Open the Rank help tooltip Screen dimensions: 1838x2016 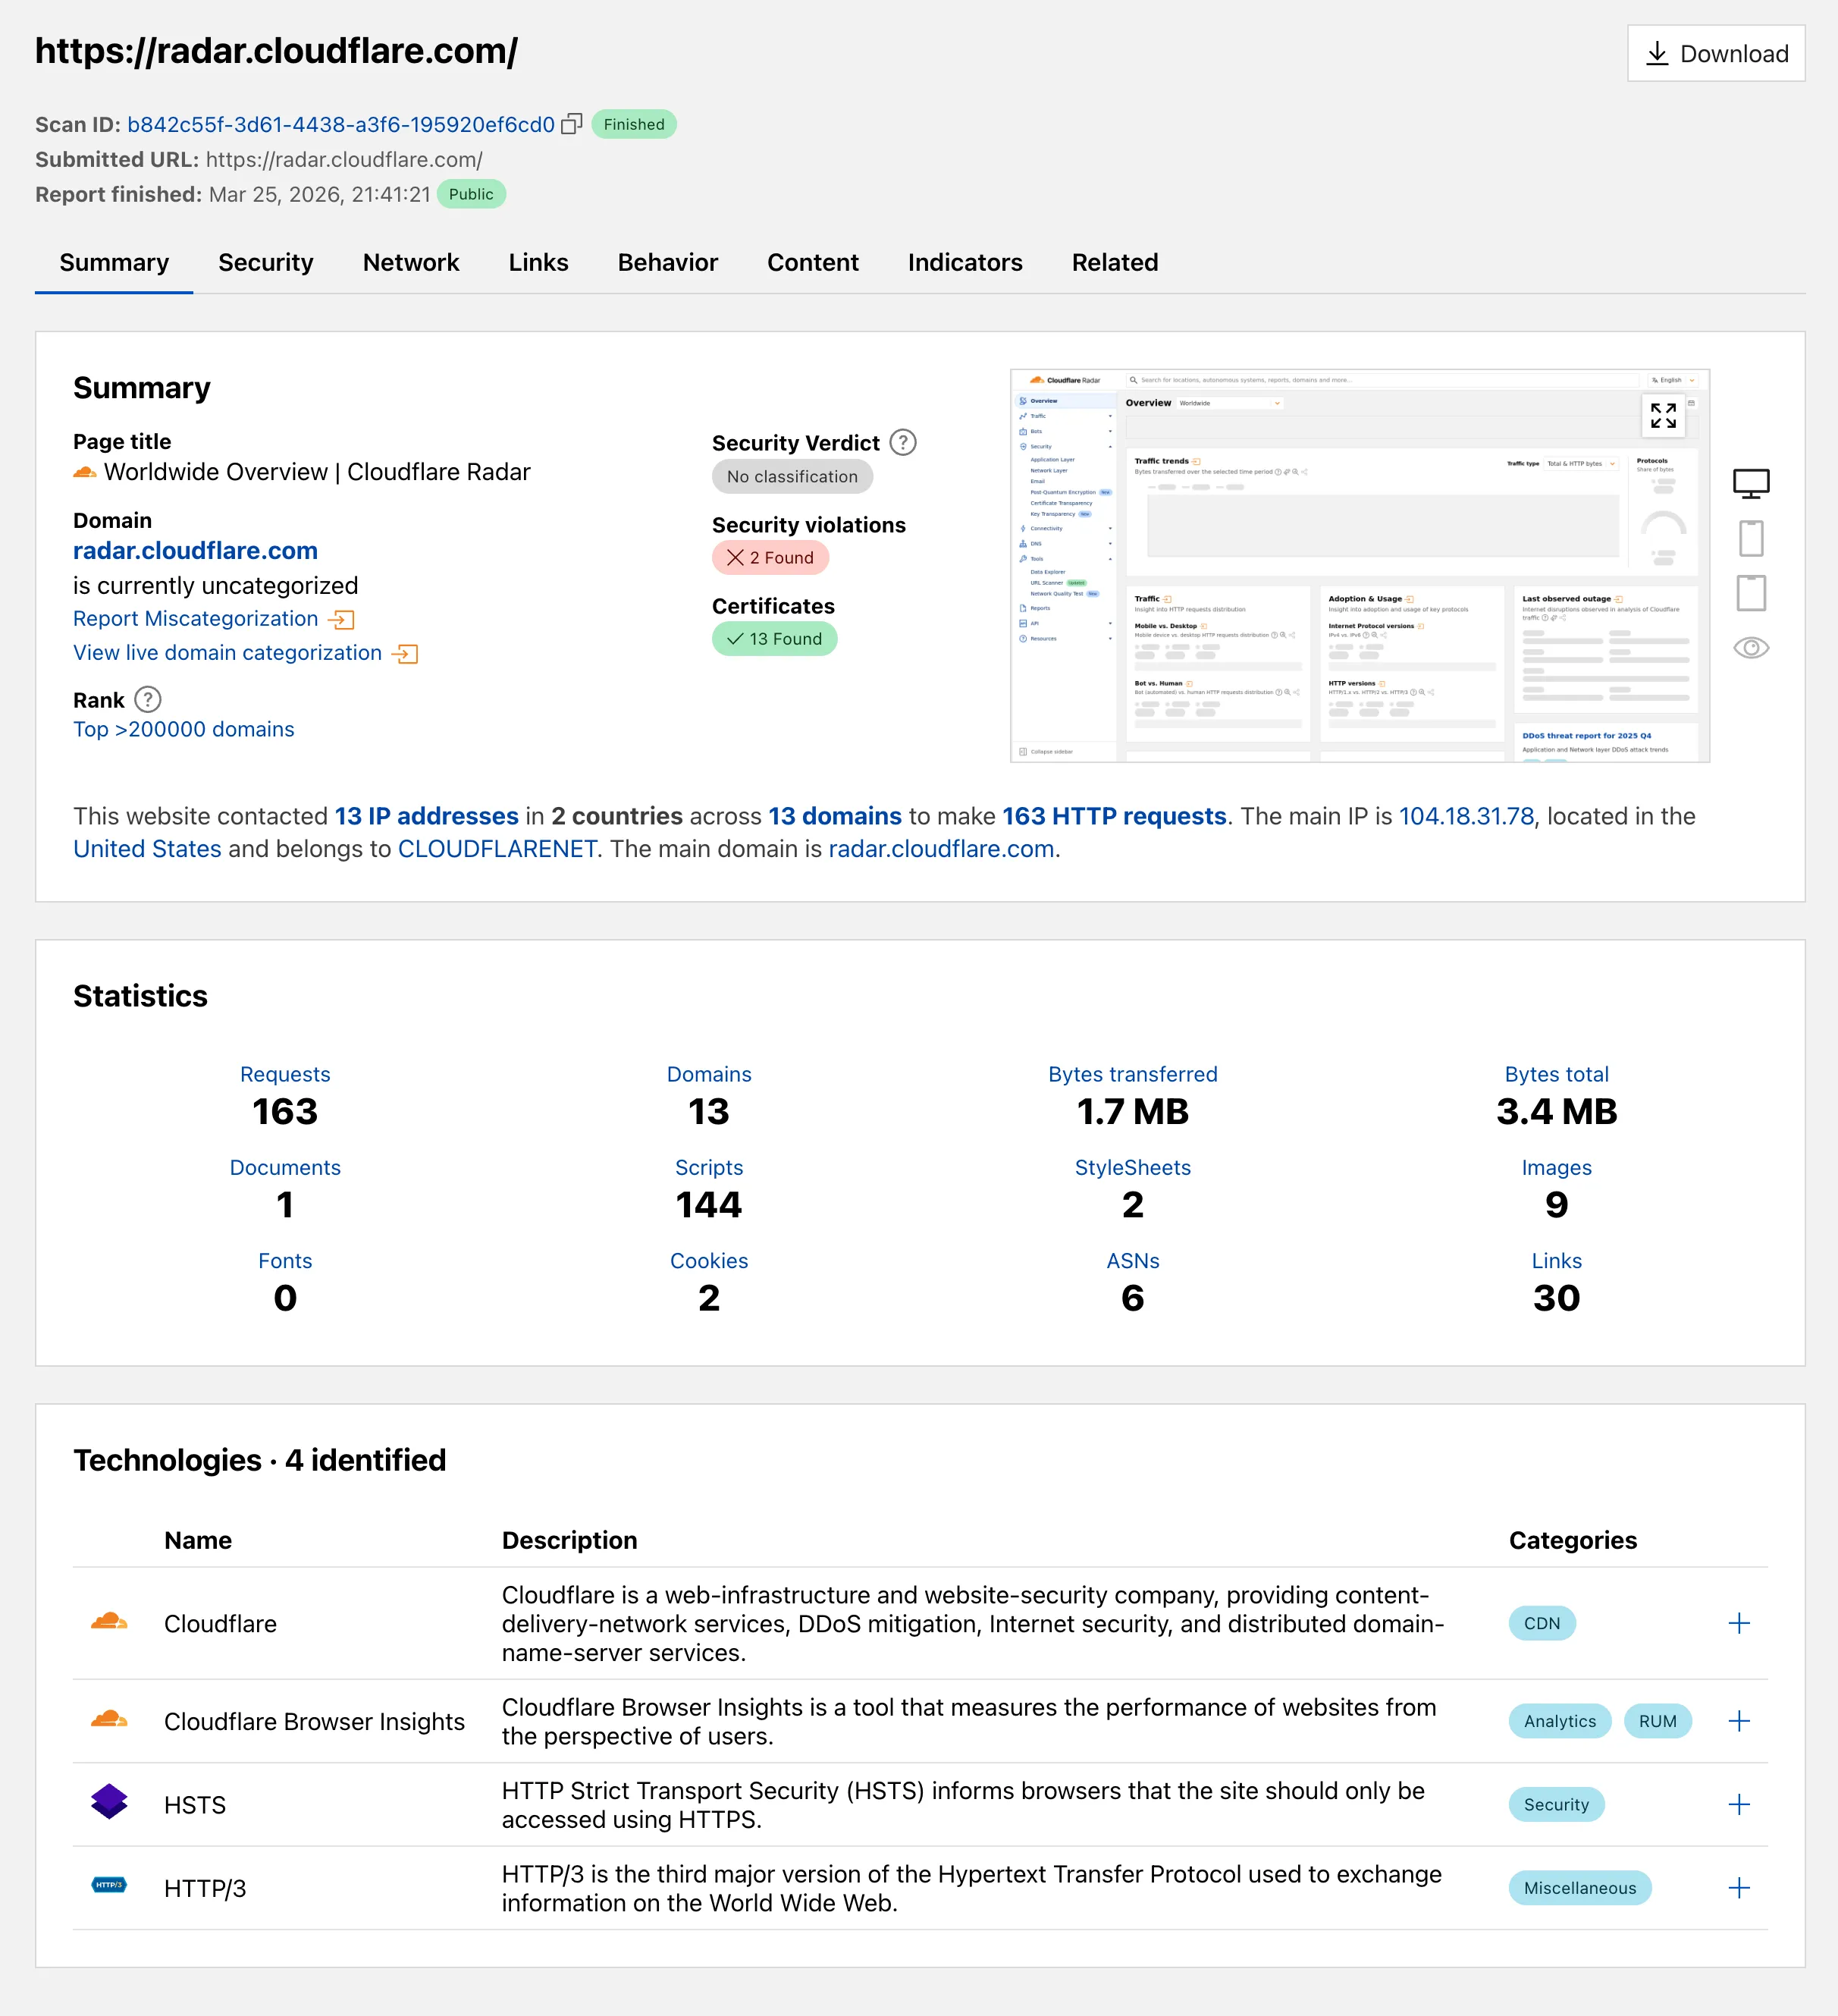pos(148,700)
